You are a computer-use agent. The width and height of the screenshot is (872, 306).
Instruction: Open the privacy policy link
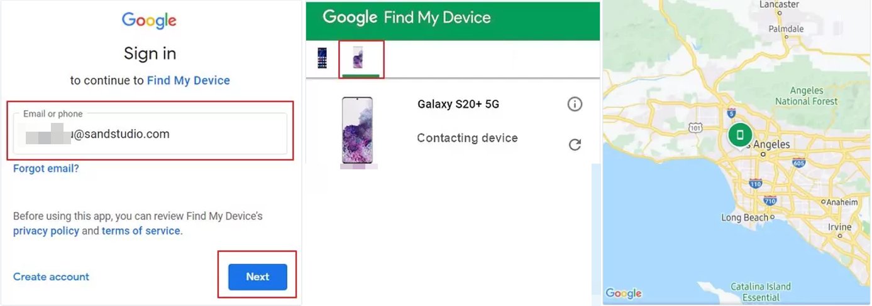(x=46, y=231)
